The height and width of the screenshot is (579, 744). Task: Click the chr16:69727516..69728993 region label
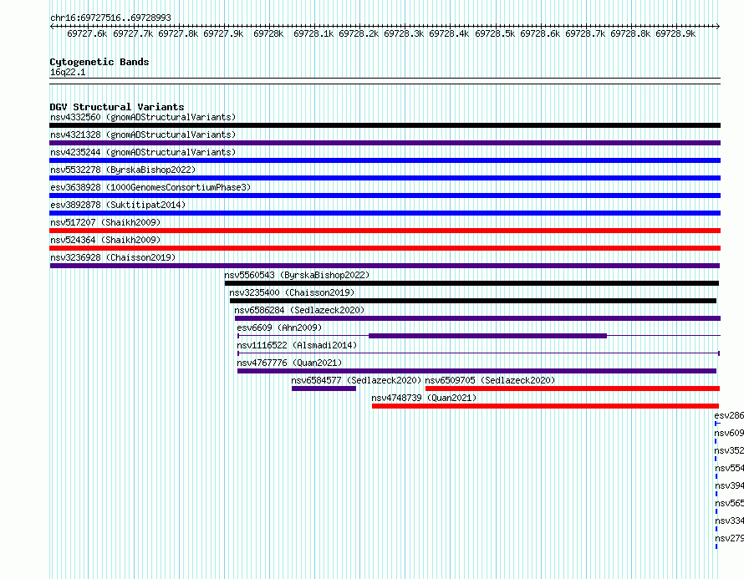pyautogui.click(x=110, y=18)
